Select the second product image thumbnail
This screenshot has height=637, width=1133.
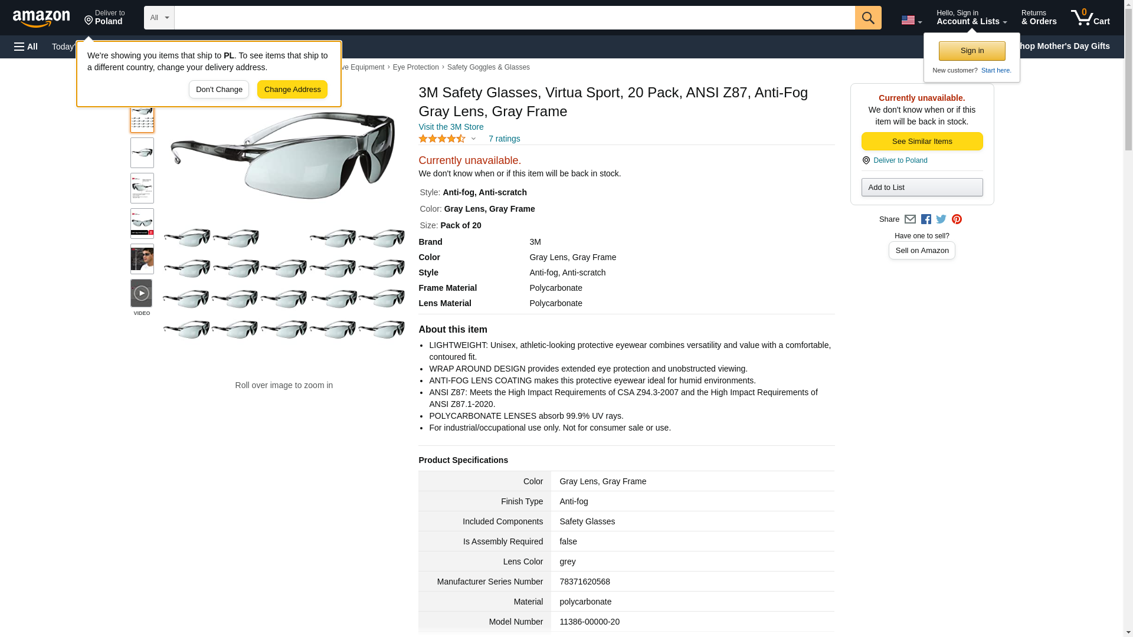coord(142,153)
